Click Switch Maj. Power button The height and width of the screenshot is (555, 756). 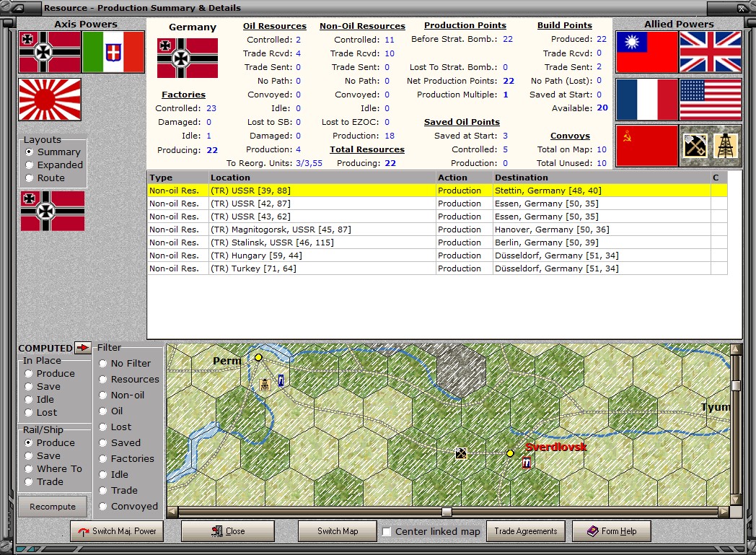coord(117,531)
